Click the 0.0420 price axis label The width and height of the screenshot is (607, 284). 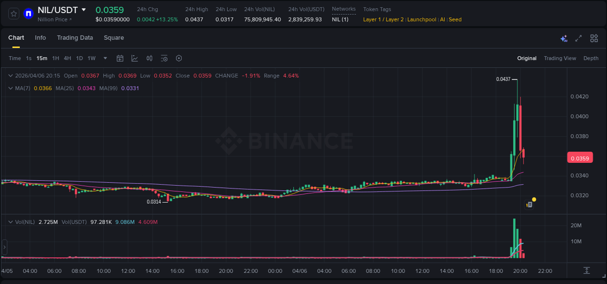pos(579,96)
